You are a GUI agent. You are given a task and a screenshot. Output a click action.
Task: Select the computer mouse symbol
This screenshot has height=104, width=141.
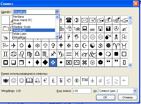pos(69,29)
